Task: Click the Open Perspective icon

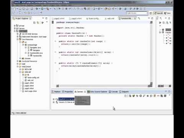Action: [151, 13]
